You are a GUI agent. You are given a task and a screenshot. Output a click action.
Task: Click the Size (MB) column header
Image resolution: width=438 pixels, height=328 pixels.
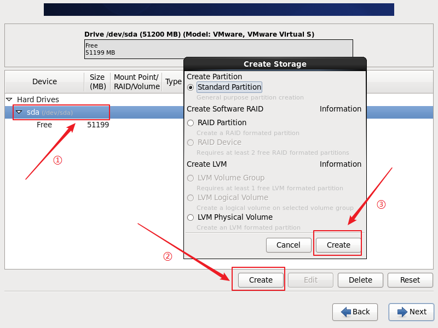pos(97,81)
